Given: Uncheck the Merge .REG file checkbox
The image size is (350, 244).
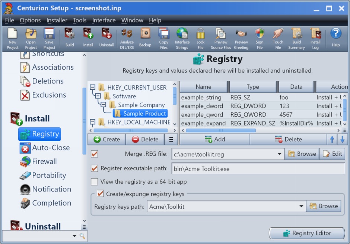Looking at the screenshot, I should tap(95, 154).
